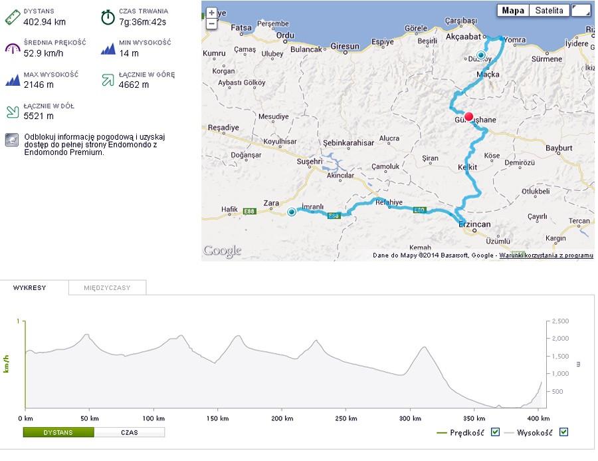Switch chart axis to Dystans
Image resolution: width=598 pixels, height=461 pixels.
[x=58, y=432]
